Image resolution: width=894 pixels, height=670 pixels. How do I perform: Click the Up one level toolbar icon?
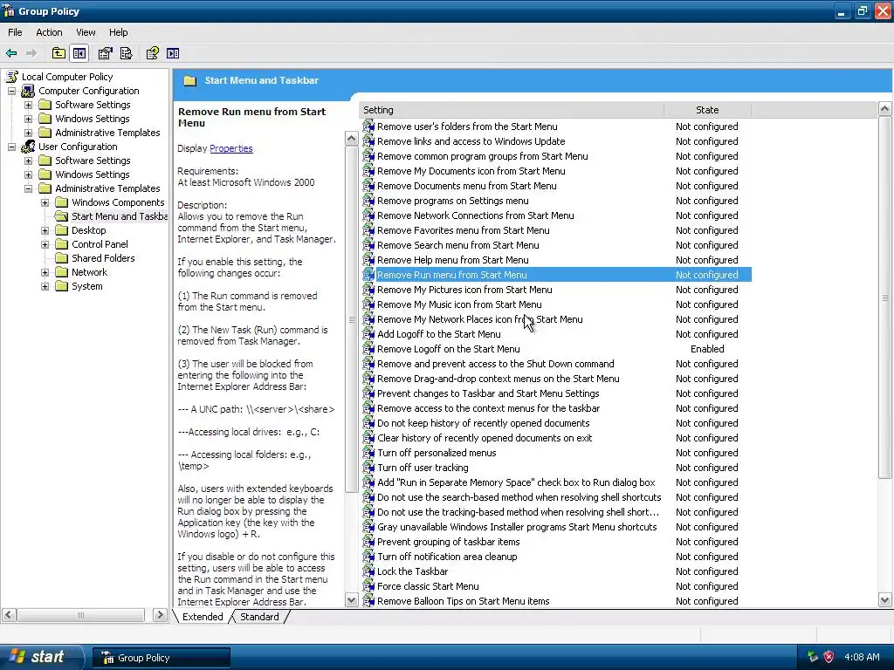tap(58, 53)
